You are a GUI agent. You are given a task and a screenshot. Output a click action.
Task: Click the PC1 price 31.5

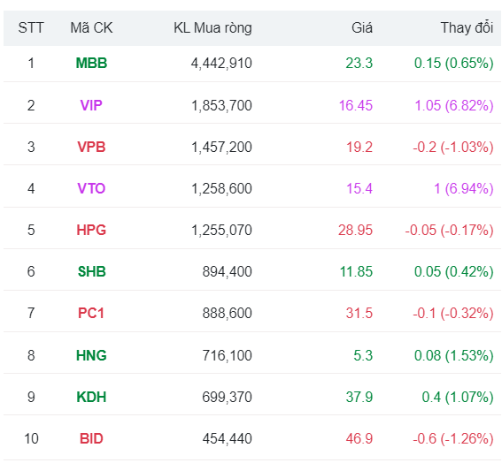click(359, 313)
